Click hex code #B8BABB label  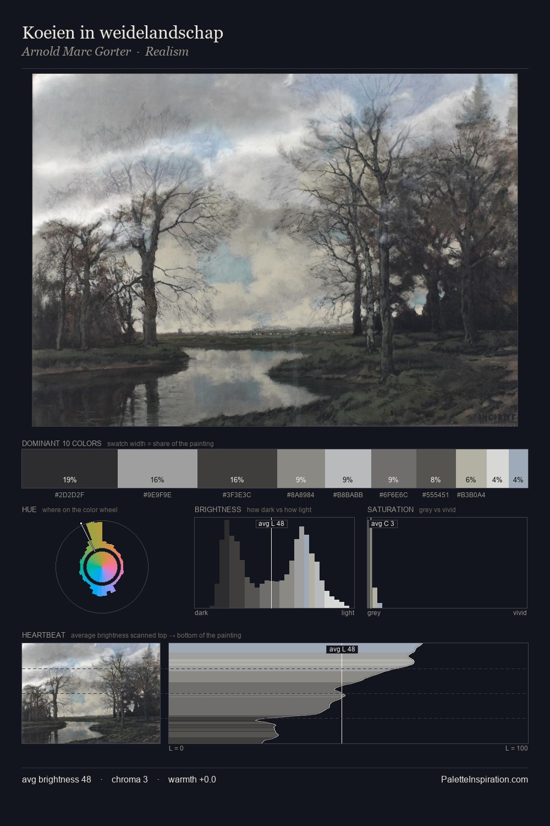pos(348,495)
